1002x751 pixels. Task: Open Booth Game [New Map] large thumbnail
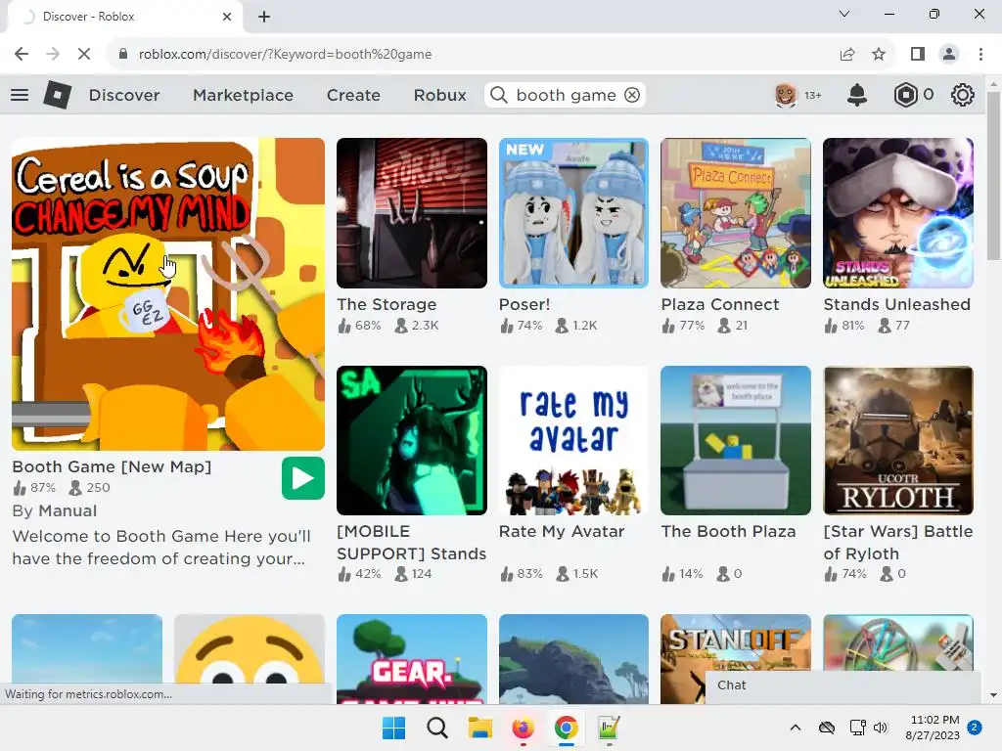[168, 294]
